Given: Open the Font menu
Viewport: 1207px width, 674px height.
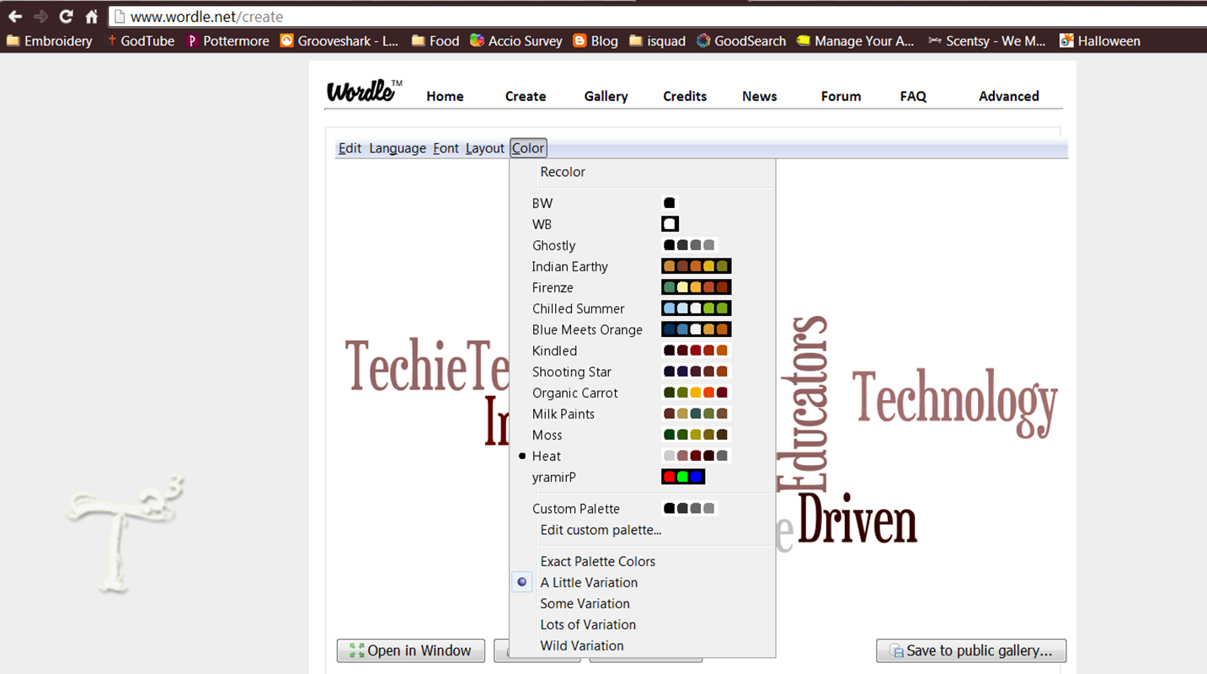Looking at the screenshot, I should pyautogui.click(x=446, y=147).
